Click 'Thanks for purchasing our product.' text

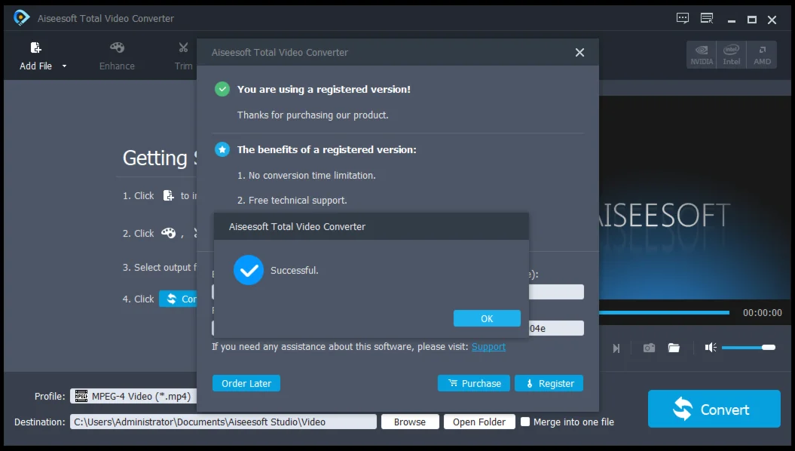click(x=313, y=115)
